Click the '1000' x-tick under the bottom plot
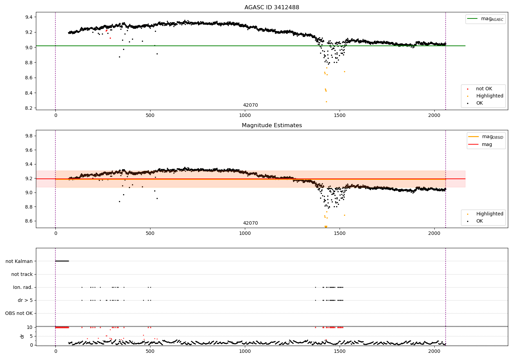Screen dimensions: 513x359 245,351
